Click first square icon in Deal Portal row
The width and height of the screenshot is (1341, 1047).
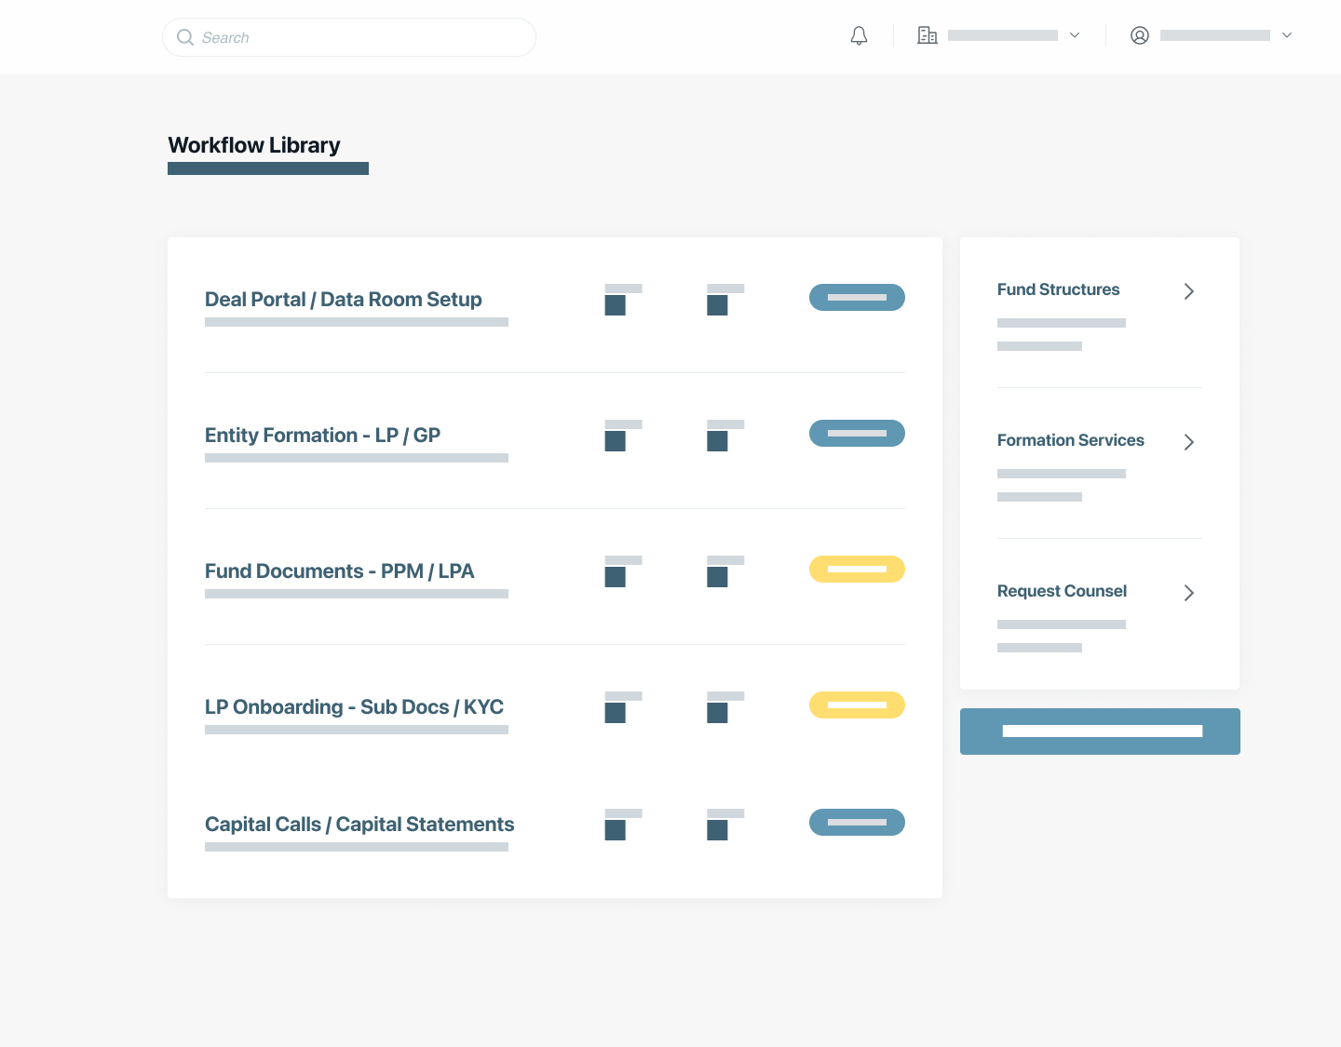616,305
